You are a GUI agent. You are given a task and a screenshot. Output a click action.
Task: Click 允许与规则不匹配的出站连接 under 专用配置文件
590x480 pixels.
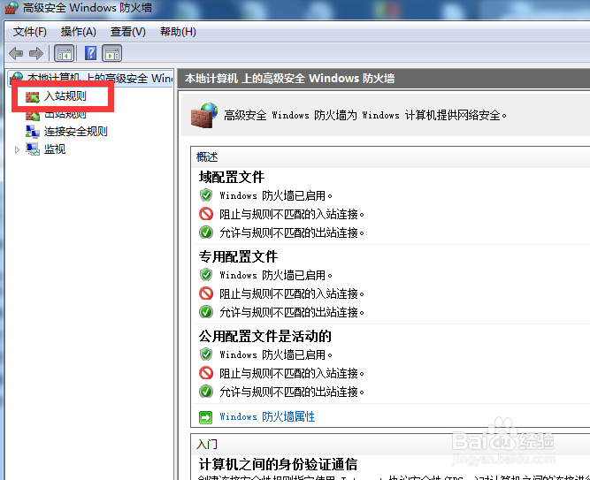click(x=292, y=312)
